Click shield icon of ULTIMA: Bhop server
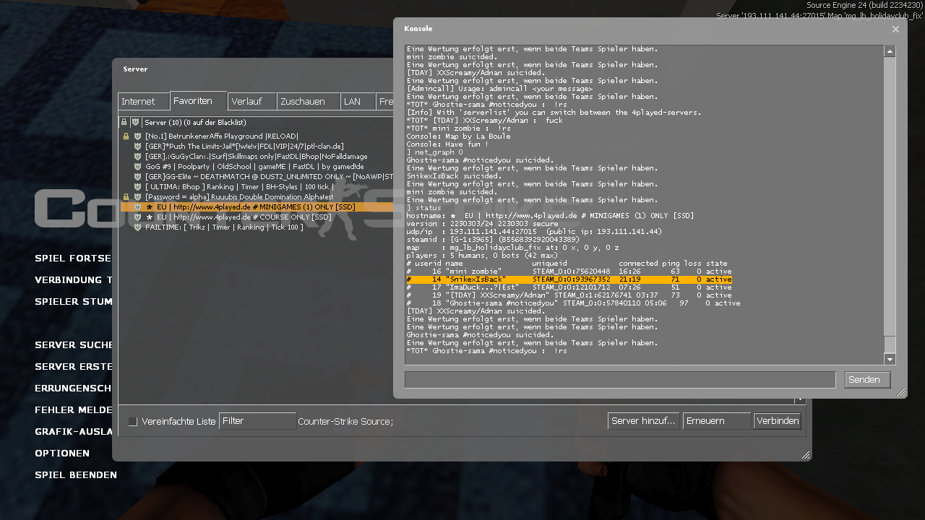This screenshot has width=925, height=520. click(x=137, y=186)
